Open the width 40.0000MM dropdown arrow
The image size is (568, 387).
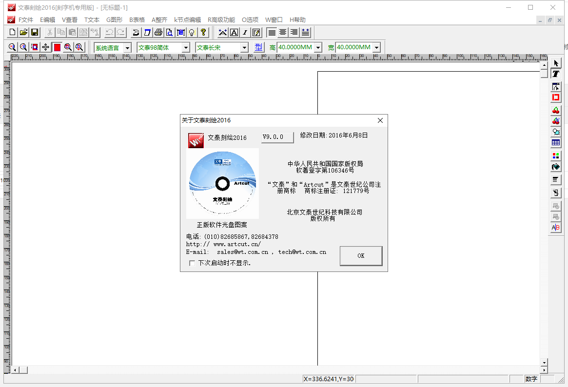[377, 47]
